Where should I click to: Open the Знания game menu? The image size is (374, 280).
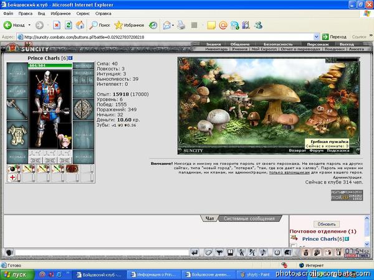(x=213, y=44)
